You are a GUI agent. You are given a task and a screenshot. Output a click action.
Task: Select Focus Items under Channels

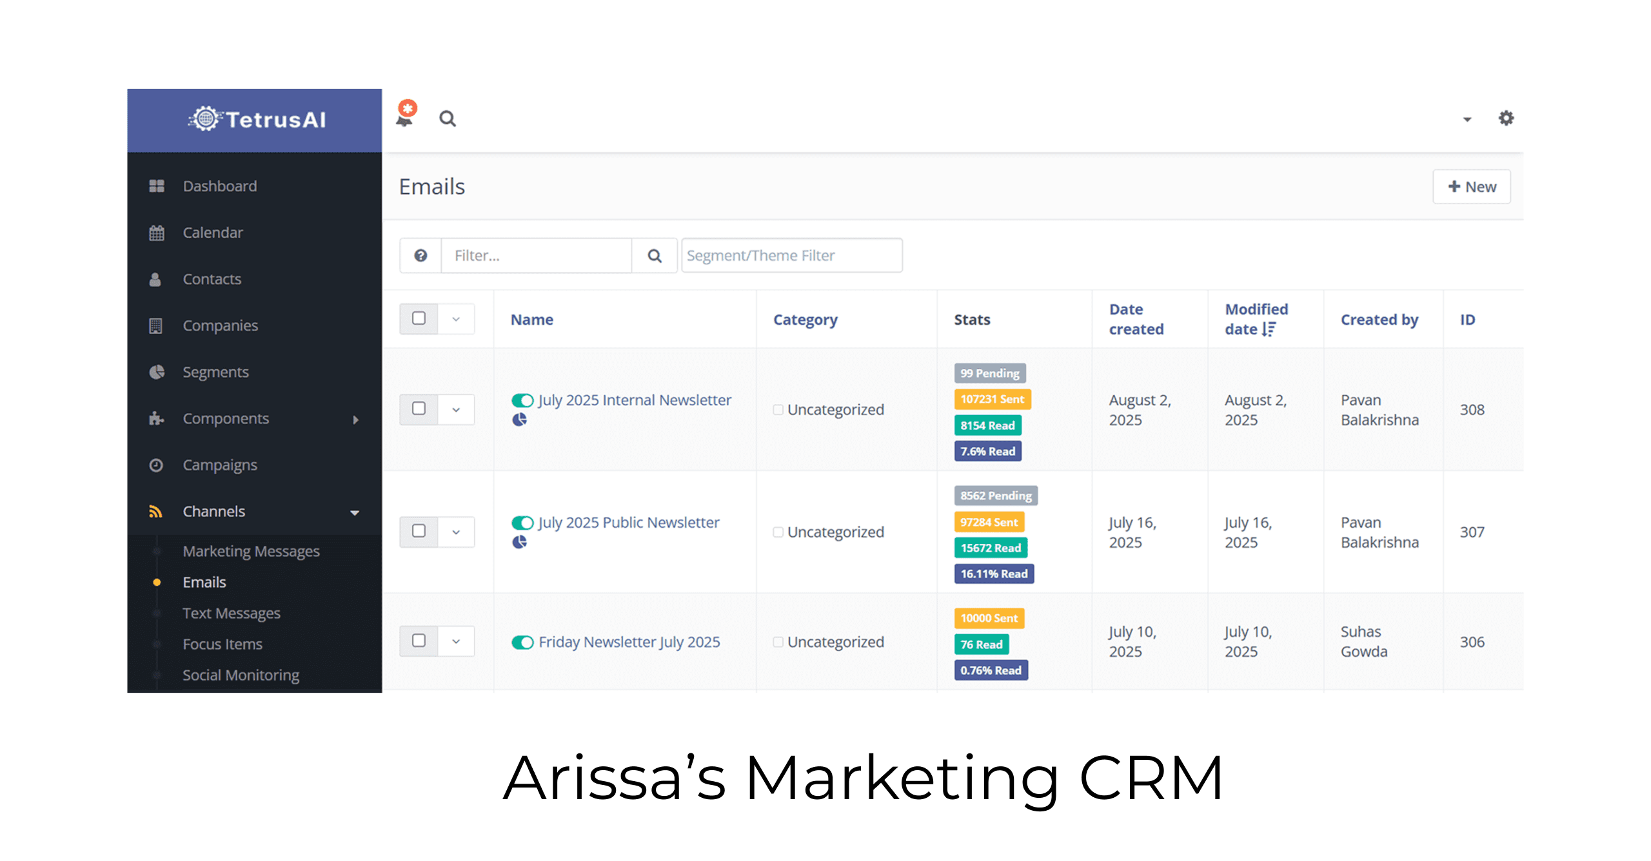click(222, 644)
